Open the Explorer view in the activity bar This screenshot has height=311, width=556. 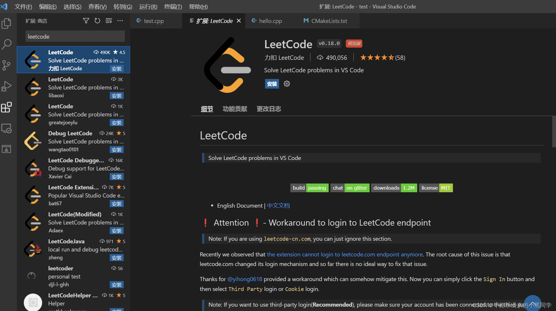pyautogui.click(x=6, y=24)
